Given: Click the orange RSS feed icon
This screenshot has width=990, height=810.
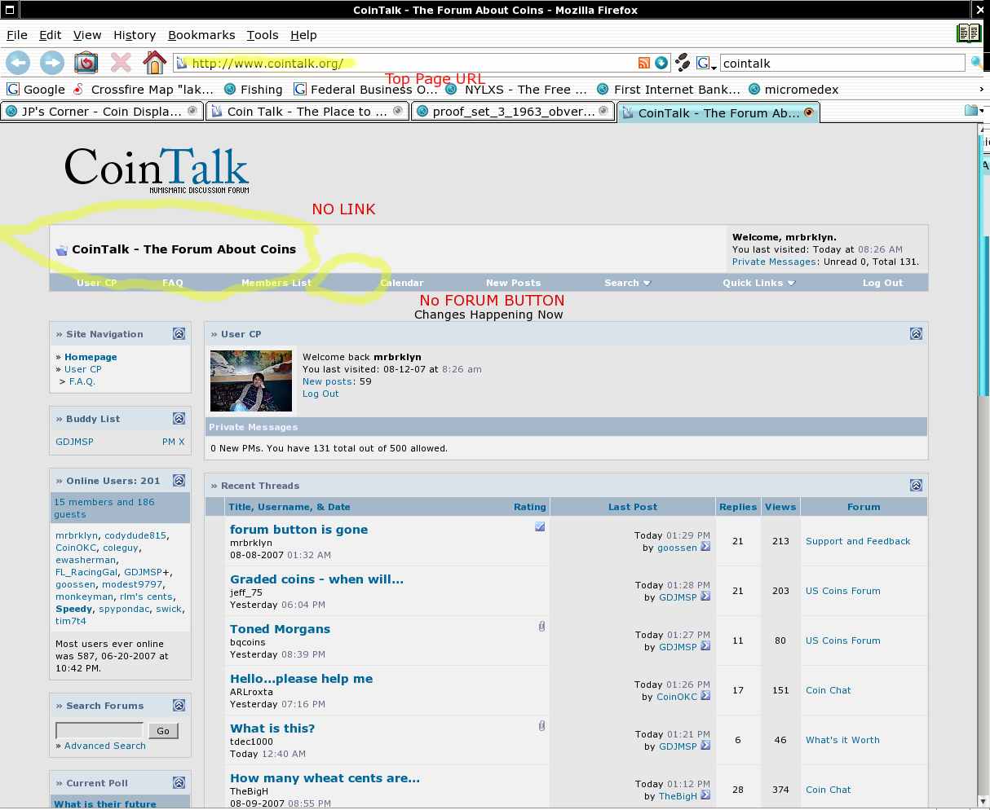Looking at the screenshot, I should point(644,63).
